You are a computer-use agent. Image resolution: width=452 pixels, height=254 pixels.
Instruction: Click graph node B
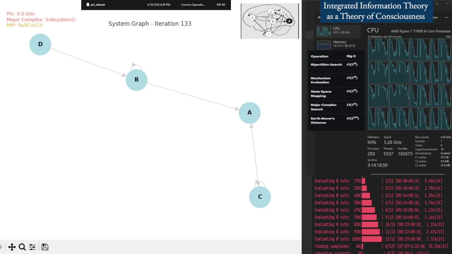pos(136,80)
